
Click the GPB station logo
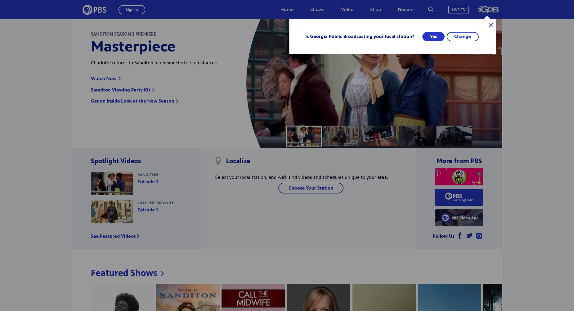point(488,10)
